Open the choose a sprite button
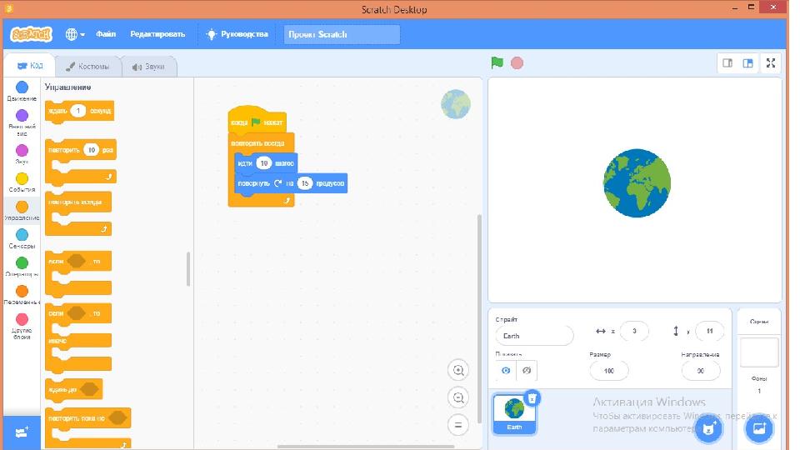The image size is (800, 450). tap(708, 428)
